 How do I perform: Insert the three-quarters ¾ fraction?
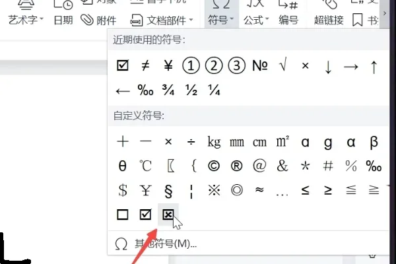168,90
